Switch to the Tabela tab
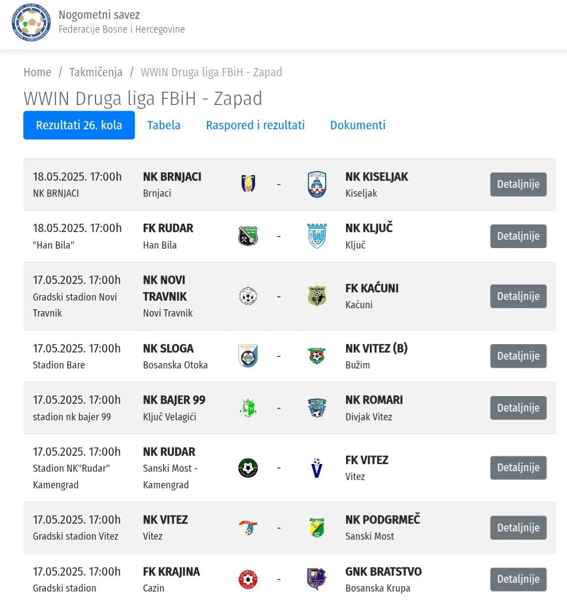567x611 pixels. coord(164,125)
